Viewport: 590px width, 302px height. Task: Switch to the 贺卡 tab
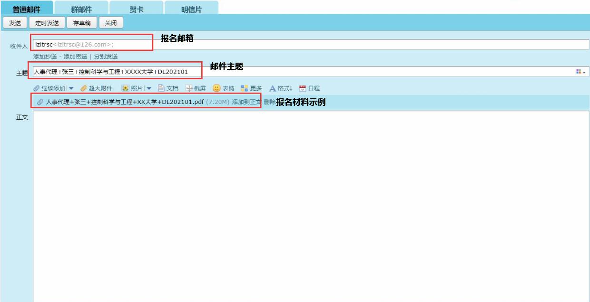point(137,9)
